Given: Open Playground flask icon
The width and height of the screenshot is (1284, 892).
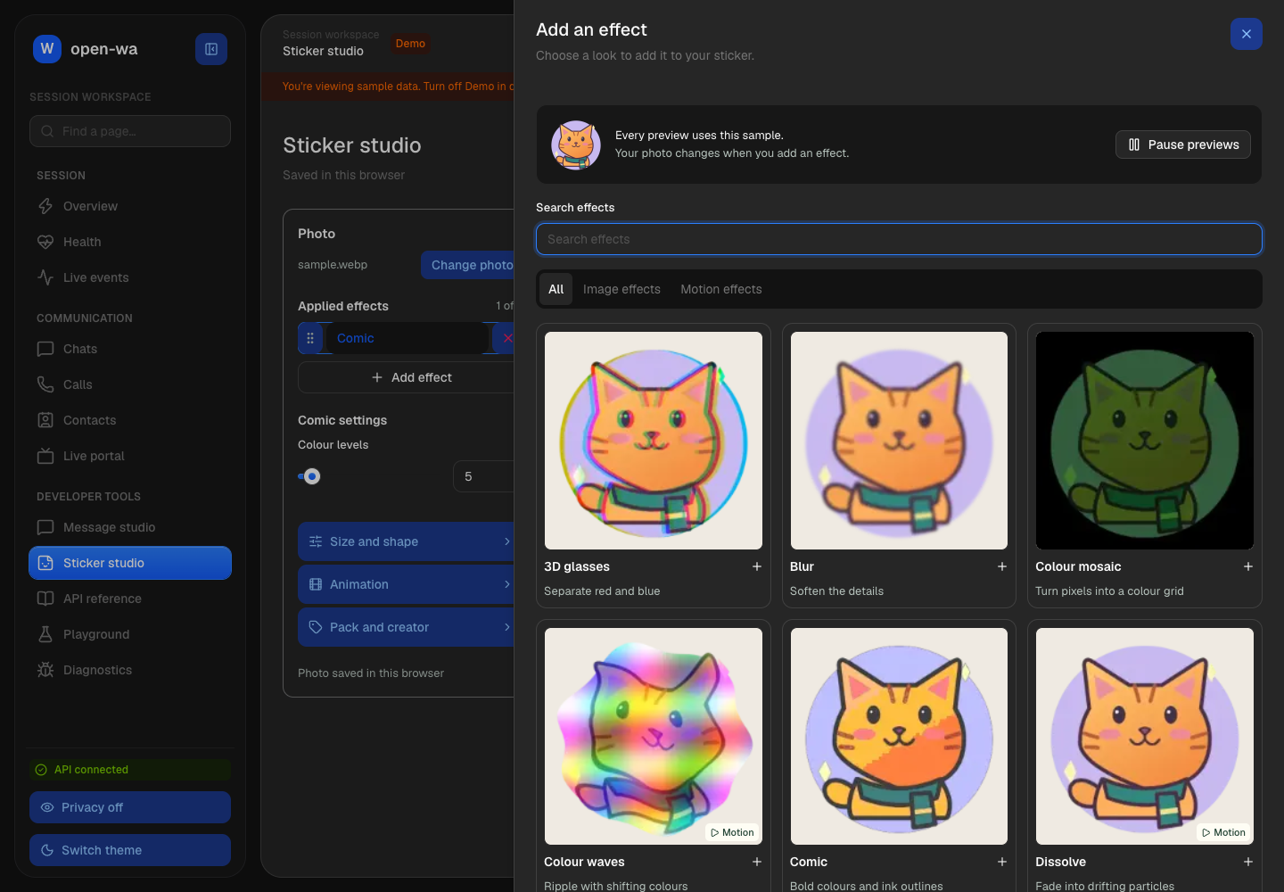Looking at the screenshot, I should pyautogui.click(x=45, y=634).
